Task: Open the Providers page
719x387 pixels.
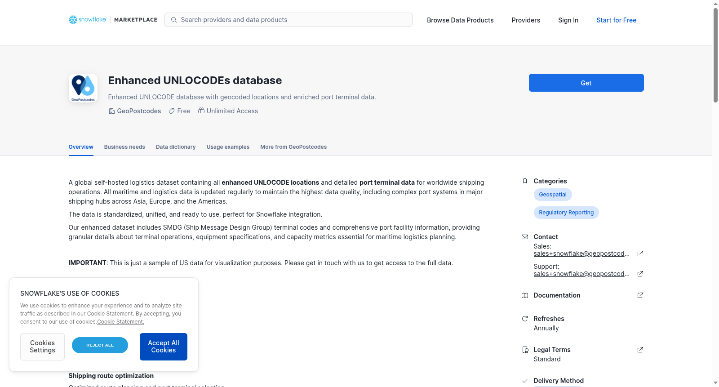Action: (x=526, y=20)
